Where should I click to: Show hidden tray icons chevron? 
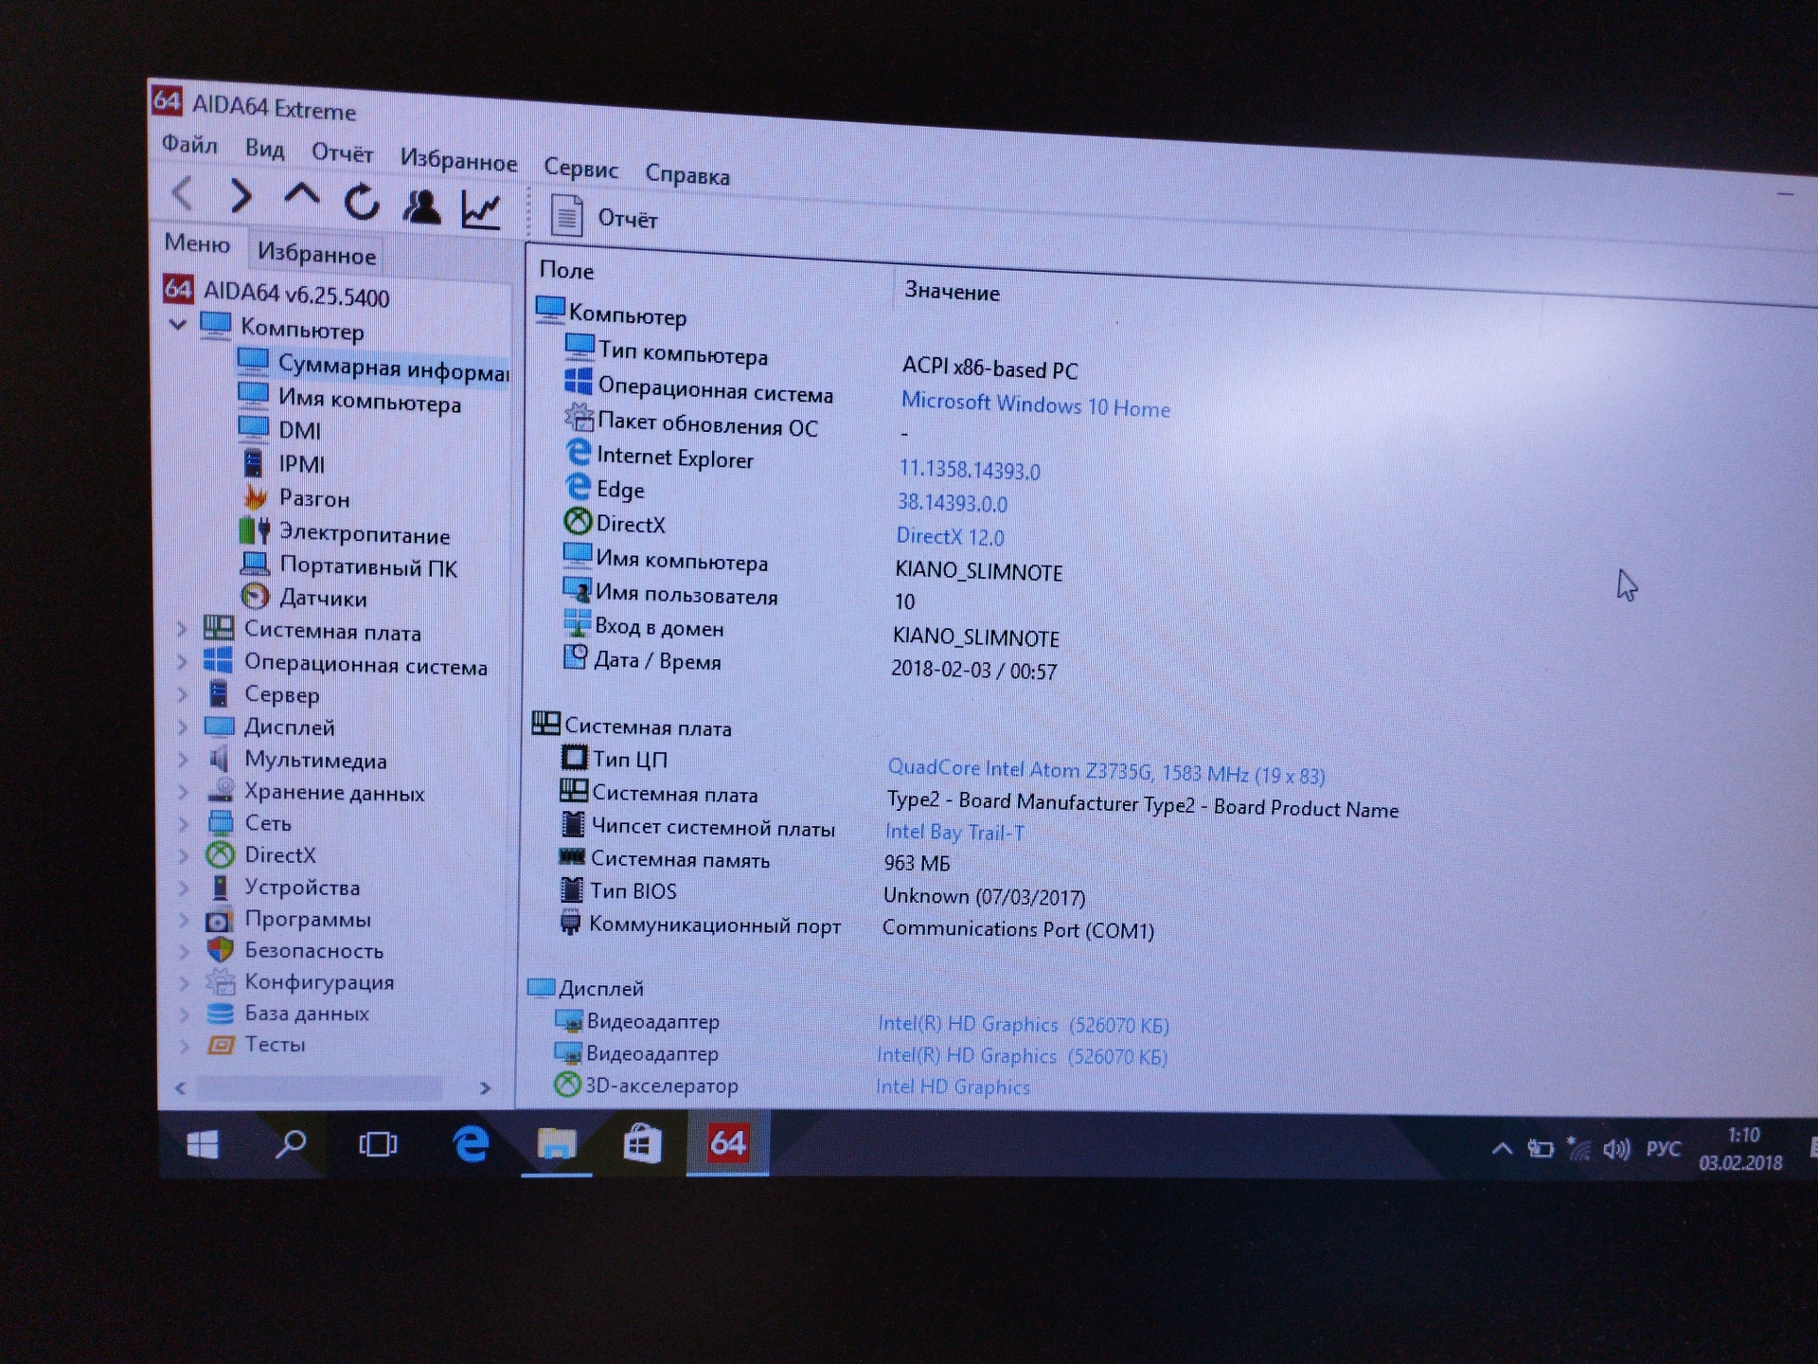tap(1502, 1149)
